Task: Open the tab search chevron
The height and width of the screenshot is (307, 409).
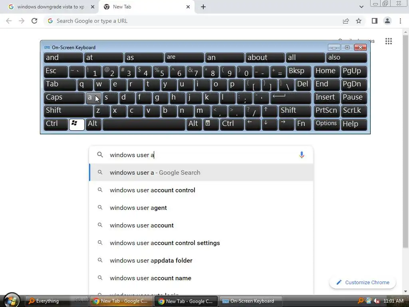Action: [x=361, y=7]
